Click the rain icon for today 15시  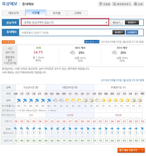click(x=31, y=100)
